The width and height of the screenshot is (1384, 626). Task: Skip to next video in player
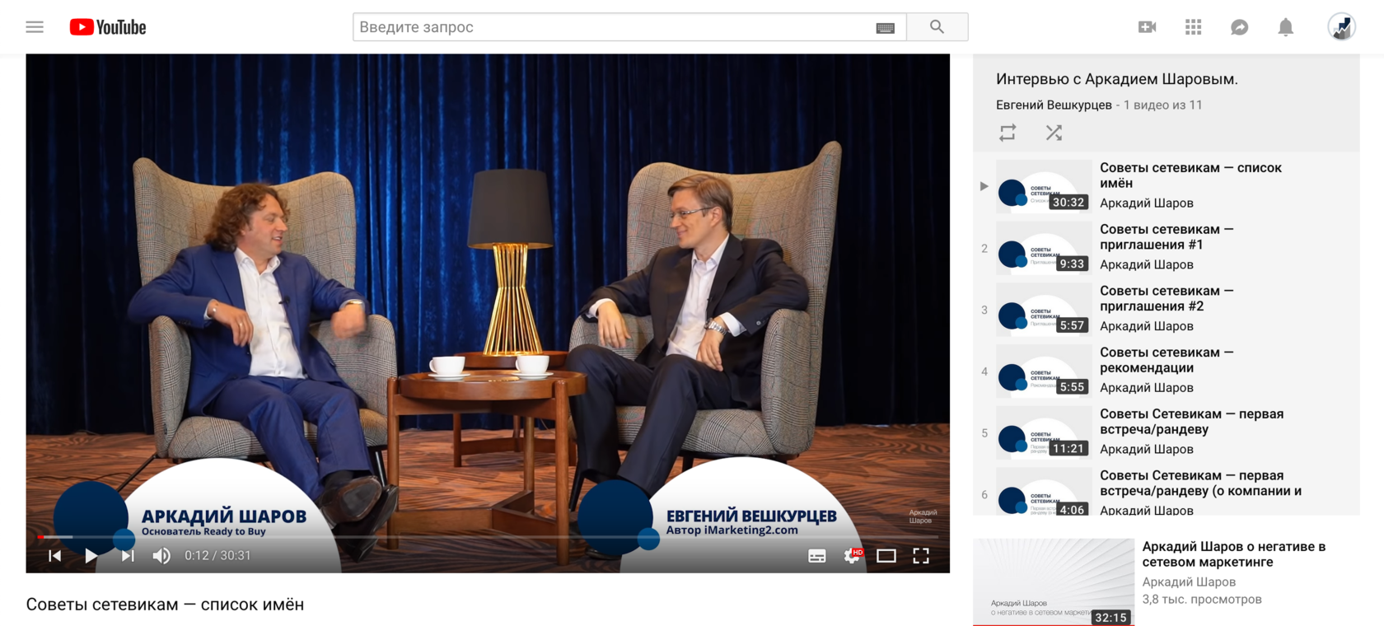[x=127, y=556]
